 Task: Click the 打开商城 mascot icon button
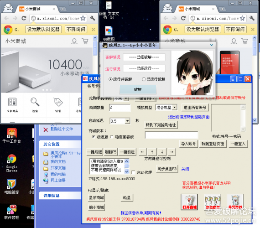189,202
